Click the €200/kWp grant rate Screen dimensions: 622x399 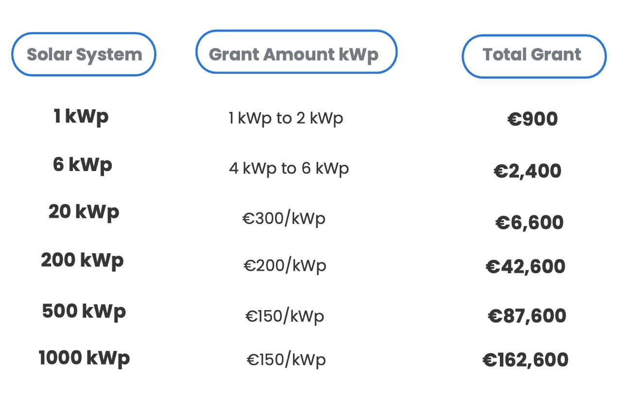[x=285, y=265]
